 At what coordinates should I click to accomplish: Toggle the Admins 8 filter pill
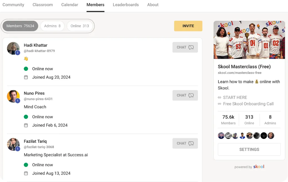(52, 26)
